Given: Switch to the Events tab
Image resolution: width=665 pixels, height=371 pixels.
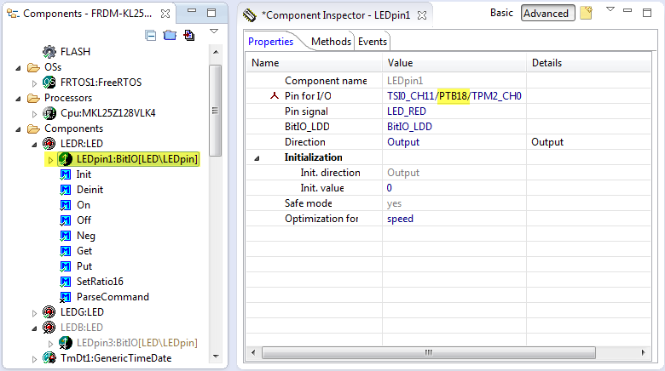Looking at the screenshot, I should point(372,42).
